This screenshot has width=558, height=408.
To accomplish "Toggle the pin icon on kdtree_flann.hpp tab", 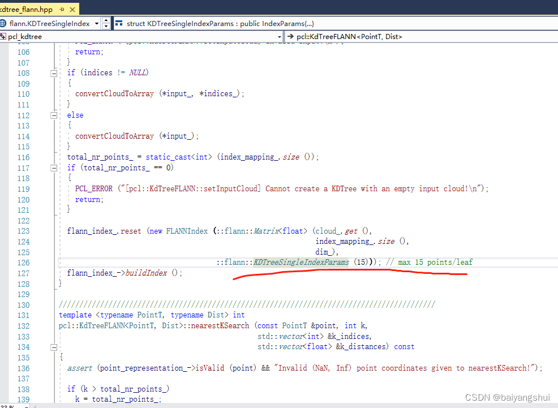I will pos(62,9).
